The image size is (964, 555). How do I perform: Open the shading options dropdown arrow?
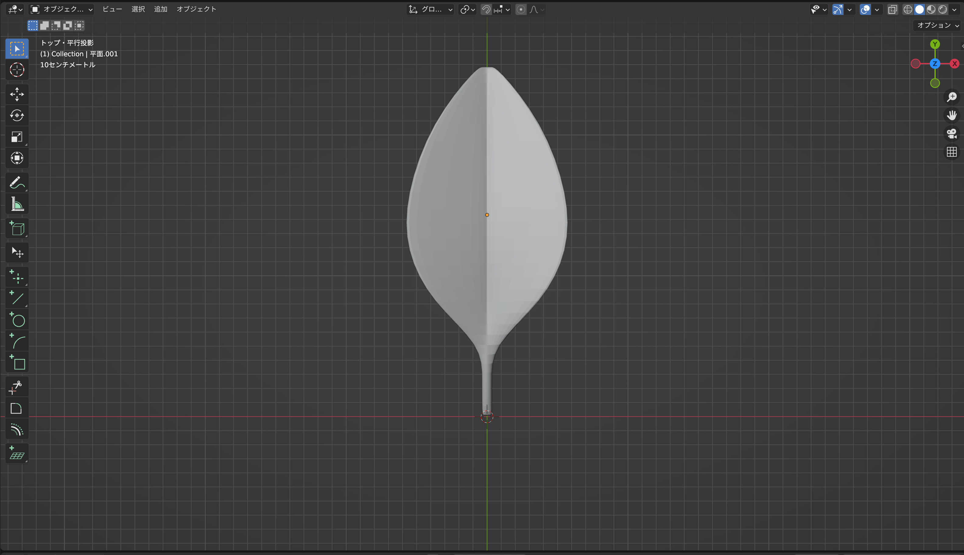click(x=955, y=9)
